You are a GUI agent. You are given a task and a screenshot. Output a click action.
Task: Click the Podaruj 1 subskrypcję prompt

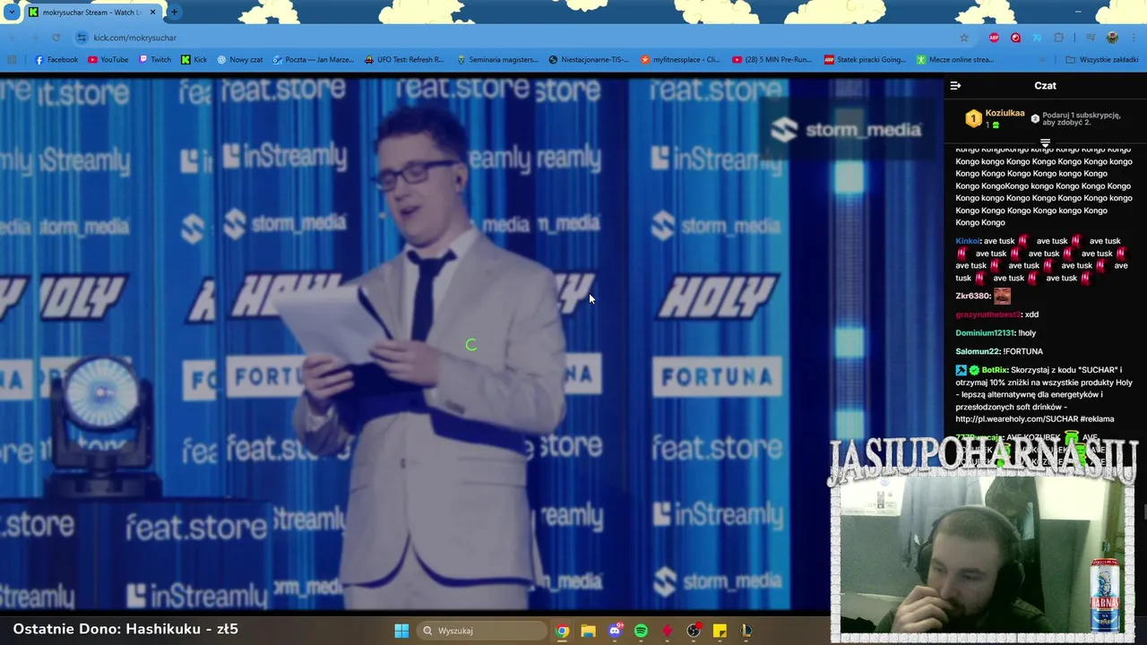[1082, 118]
